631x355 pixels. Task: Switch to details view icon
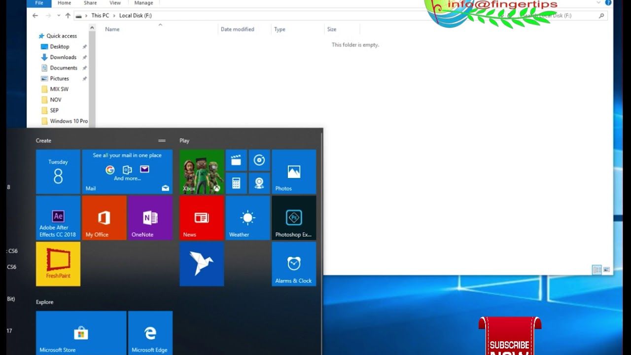(596, 270)
